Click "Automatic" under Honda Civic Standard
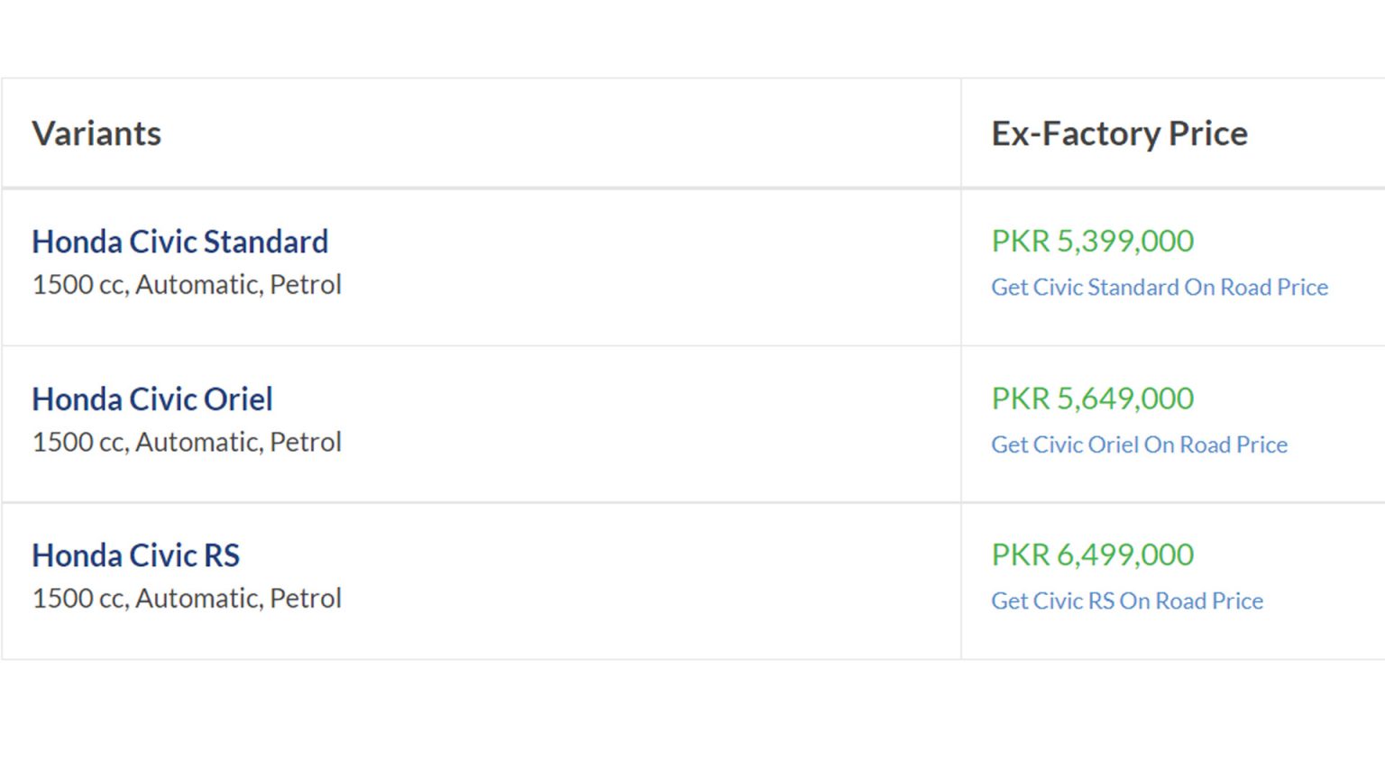The height and width of the screenshot is (779, 1385). [197, 285]
